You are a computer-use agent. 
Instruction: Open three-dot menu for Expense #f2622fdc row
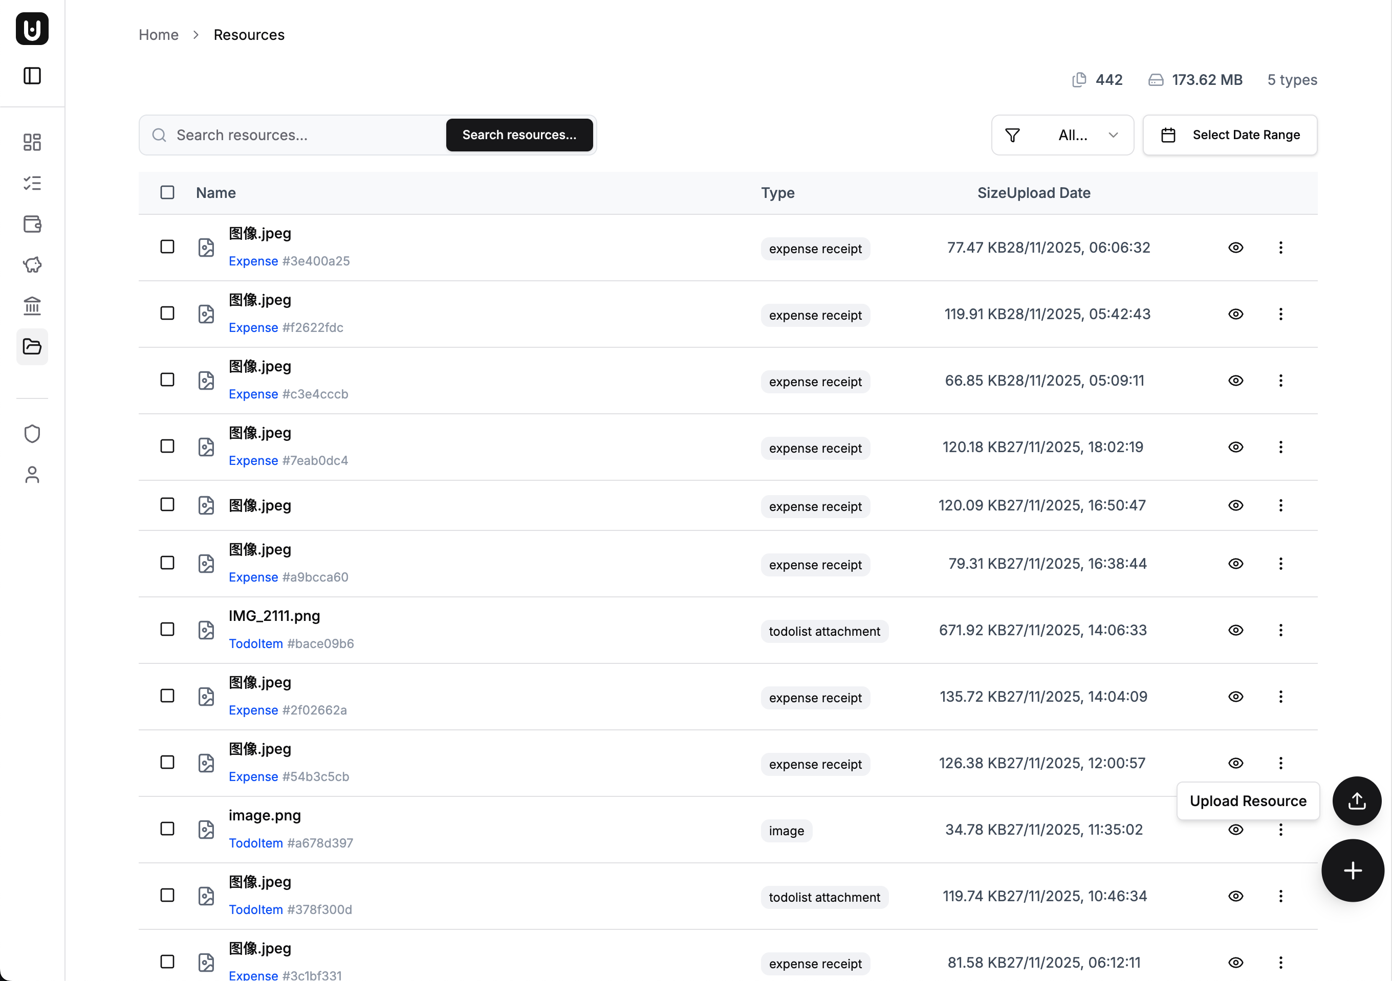click(x=1280, y=314)
